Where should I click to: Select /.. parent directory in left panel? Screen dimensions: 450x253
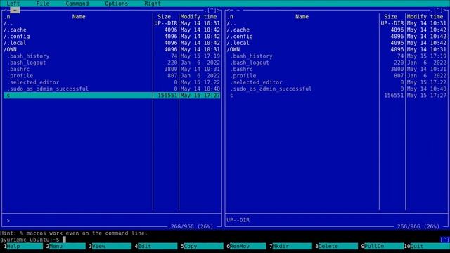pyautogui.click(x=77, y=23)
